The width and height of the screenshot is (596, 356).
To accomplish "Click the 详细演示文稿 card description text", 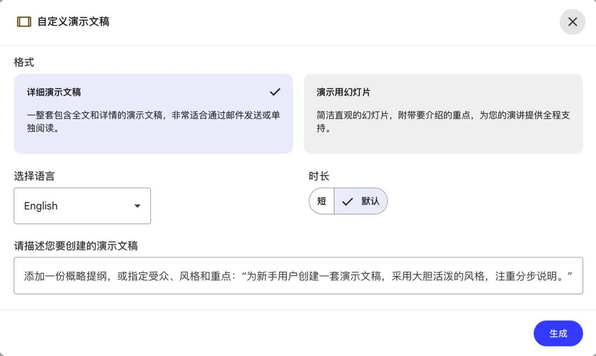I will tap(153, 121).
